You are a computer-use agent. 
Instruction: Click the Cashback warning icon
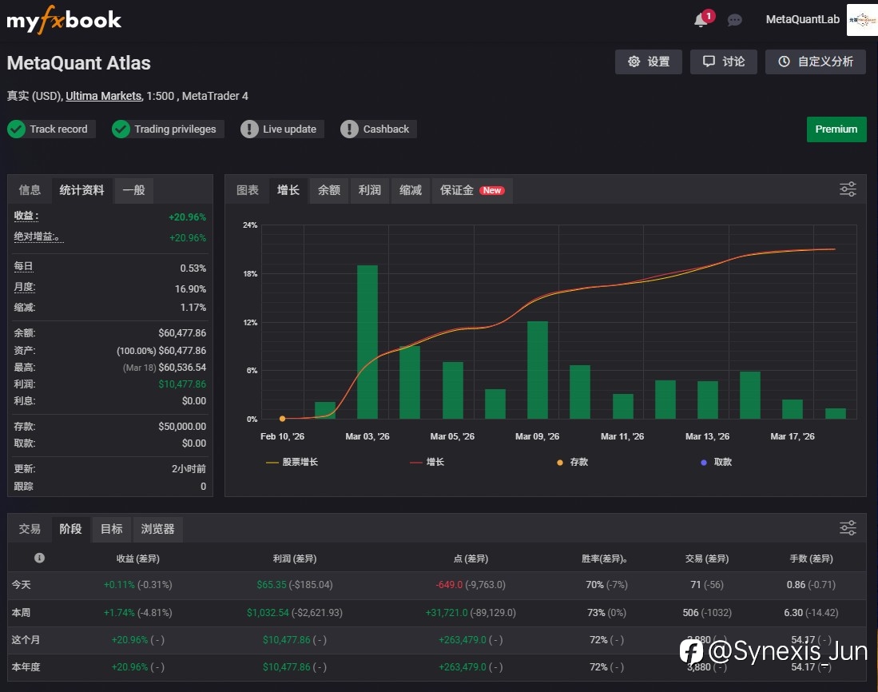pos(349,129)
